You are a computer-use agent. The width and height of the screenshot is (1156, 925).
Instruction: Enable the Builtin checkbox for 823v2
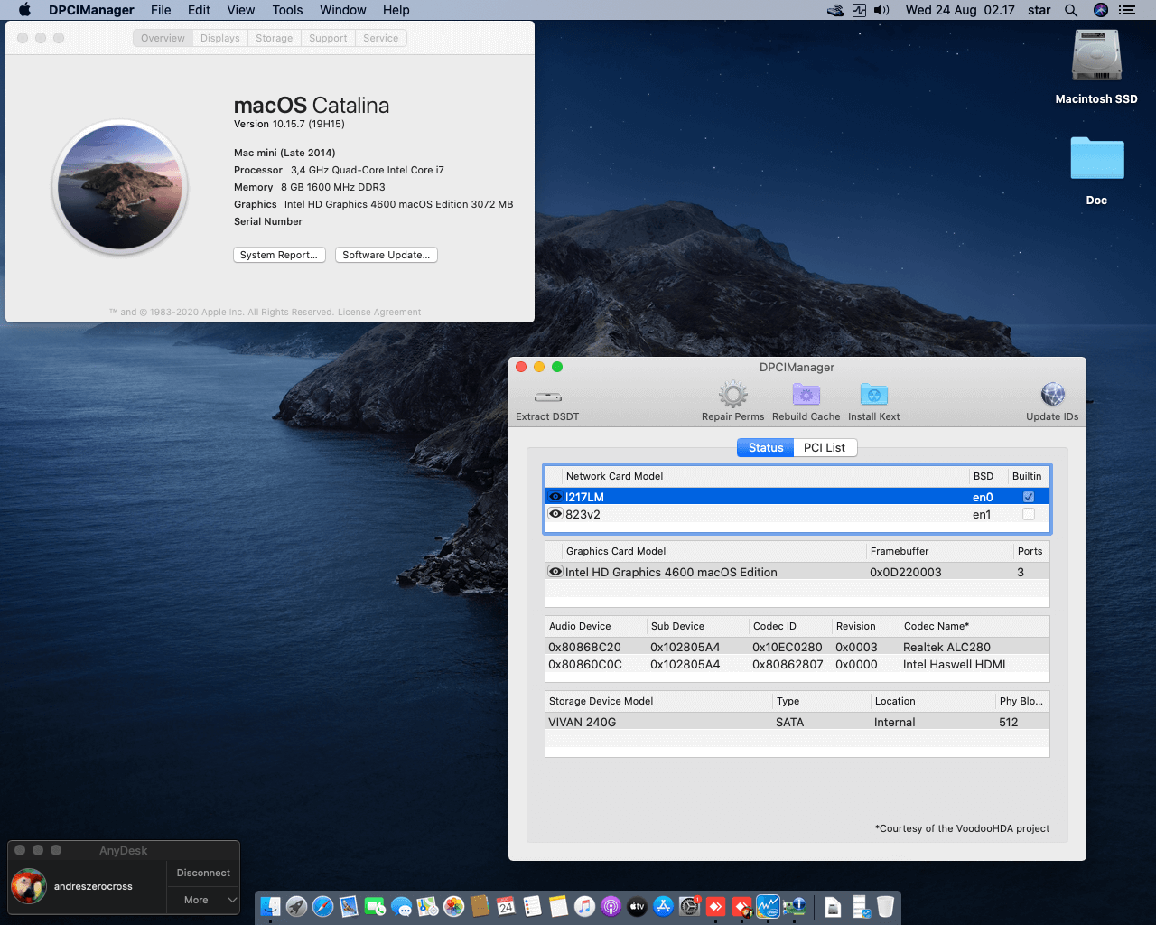[x=1028, y=514]
